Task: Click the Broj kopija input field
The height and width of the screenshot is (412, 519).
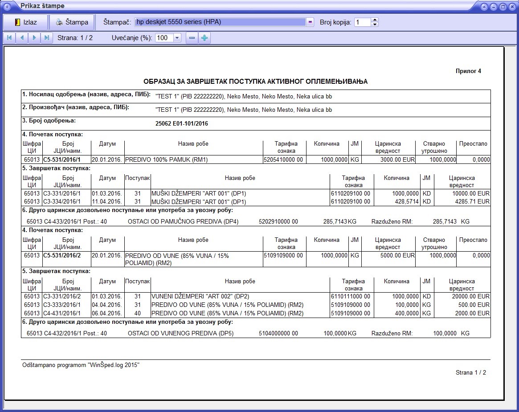Action: pyautogui.click(x=363, y=22)
